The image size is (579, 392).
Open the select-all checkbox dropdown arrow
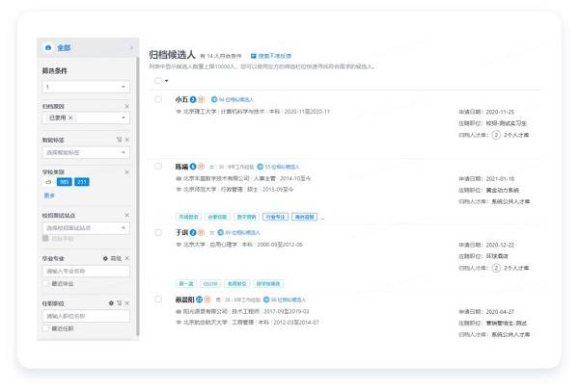click(x=167, y=81)
